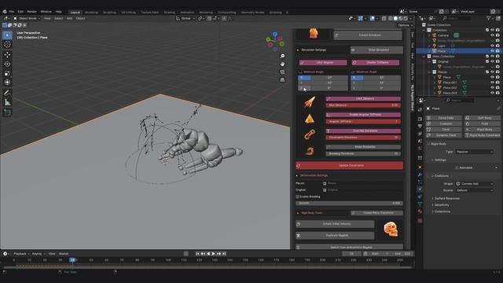Open the Render menu
This screenshot has width=503, height=283.
click(31, 12)
